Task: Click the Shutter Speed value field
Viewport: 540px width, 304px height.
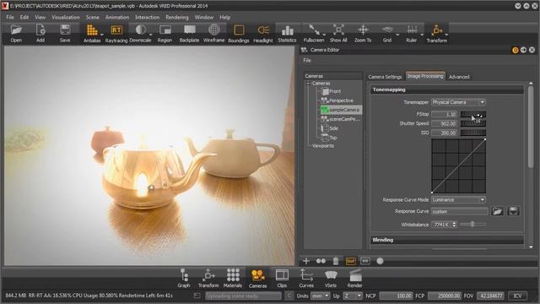Action: pos(444,123)
